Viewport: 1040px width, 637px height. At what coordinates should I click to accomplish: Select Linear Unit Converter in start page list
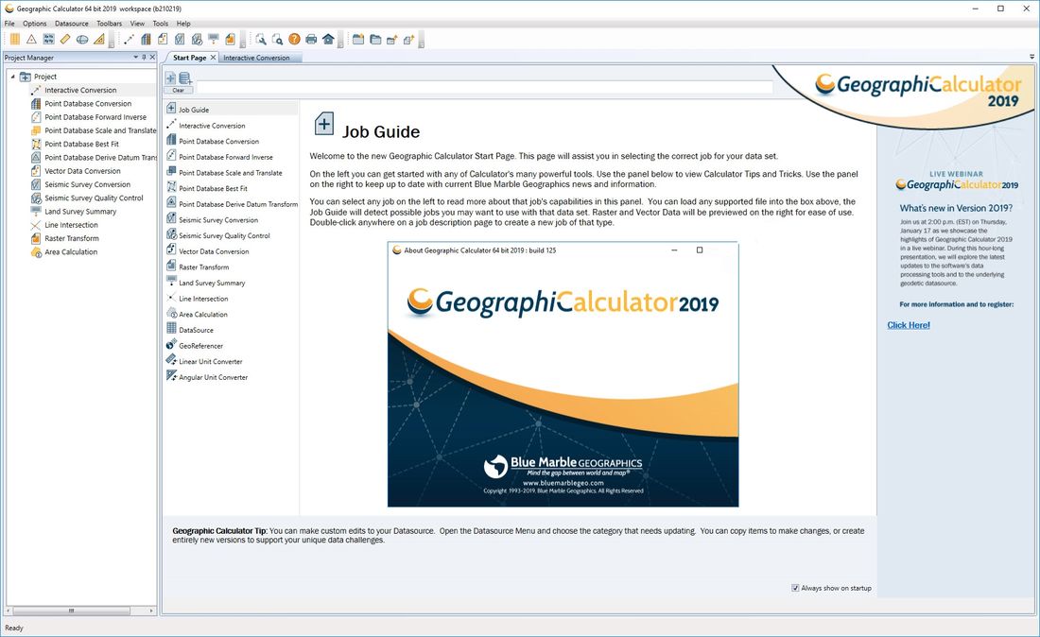pos(210,362)
